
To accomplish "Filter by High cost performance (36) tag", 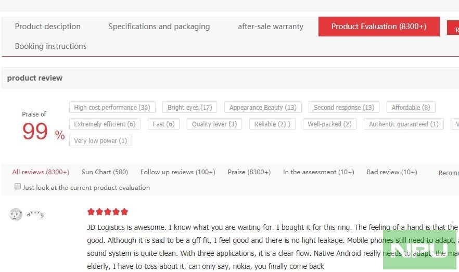I will pyautogui.click(x=112, y=107).
